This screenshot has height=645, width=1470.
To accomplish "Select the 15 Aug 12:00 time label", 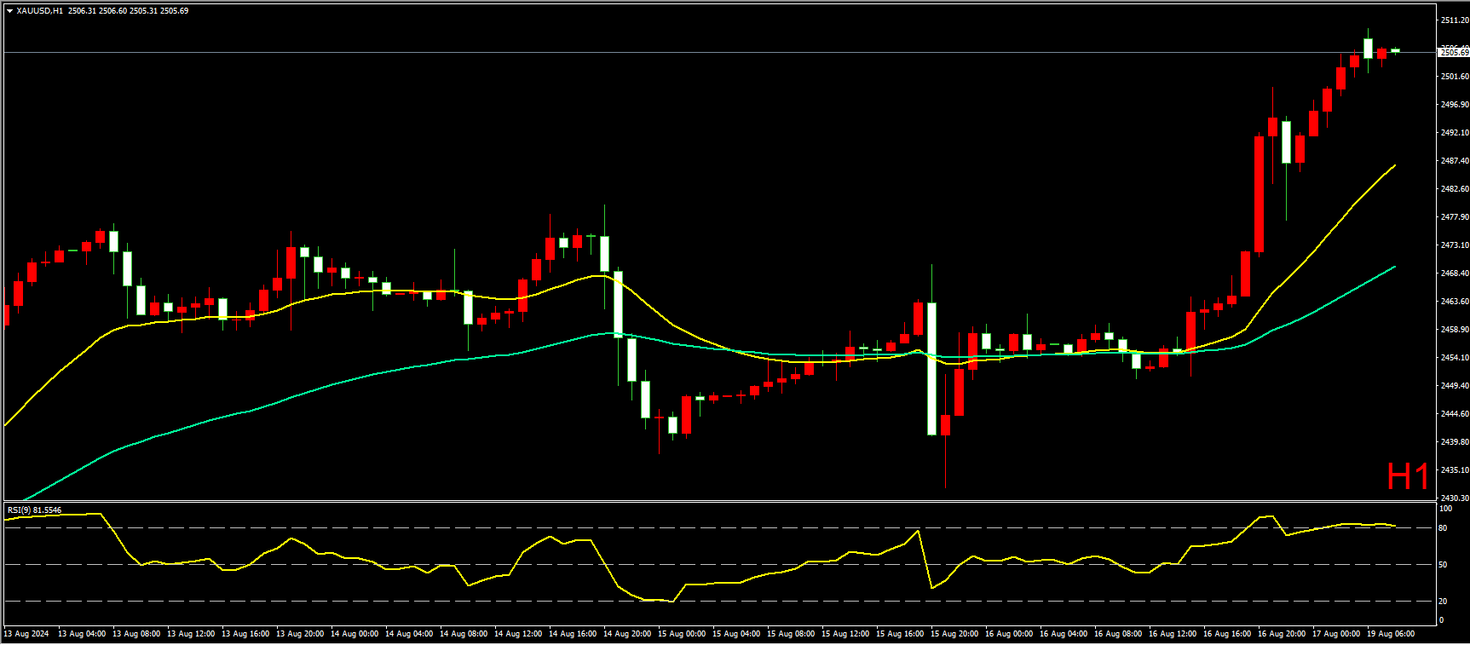I will (845, 634).
